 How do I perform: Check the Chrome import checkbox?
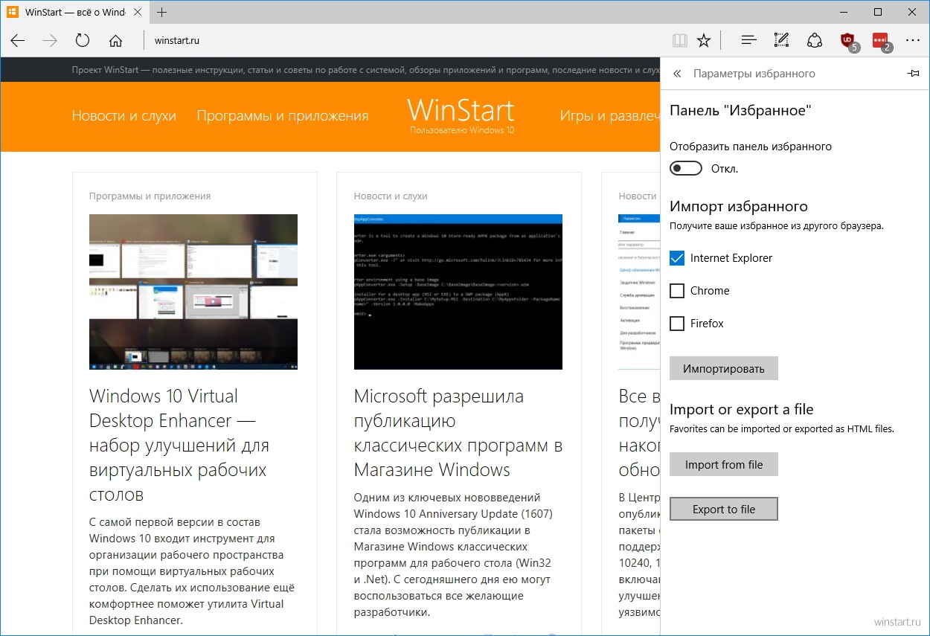click(677, 291)
